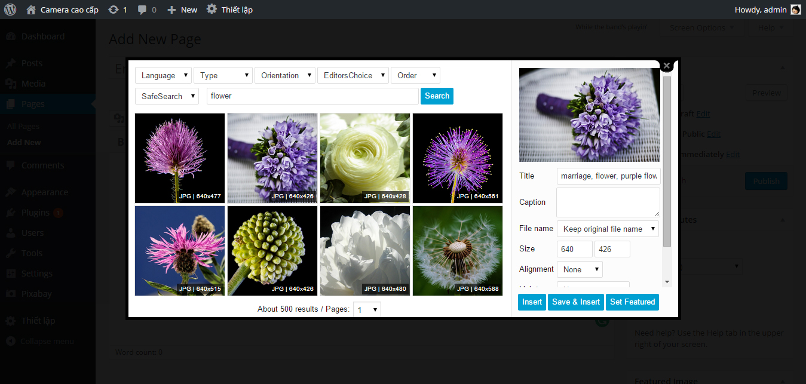Select the pink knapweed 640x515 thumbnail
The width and height of the screenshot is (806, 384).
pyautogui.click(x=180, y=251)
